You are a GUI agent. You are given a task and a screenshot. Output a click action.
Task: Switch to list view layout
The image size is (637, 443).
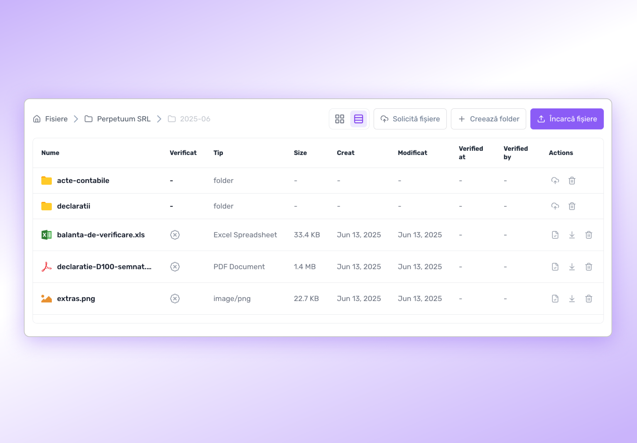pos(359,119)
